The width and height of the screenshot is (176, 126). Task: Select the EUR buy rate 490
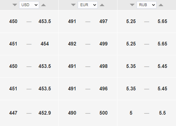click(x=72, y=113)
